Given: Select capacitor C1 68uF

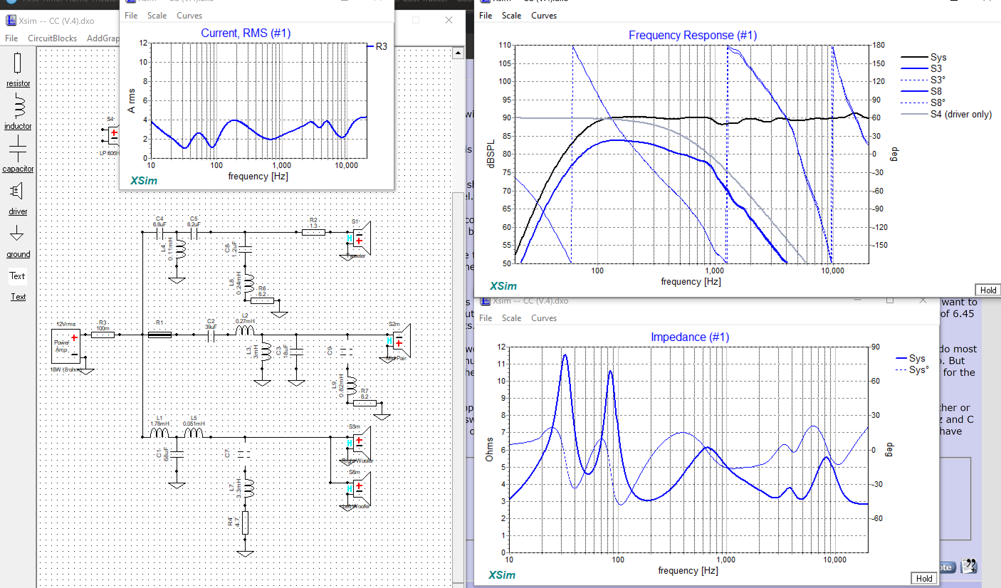Looking at the screenshot, I should [x=177, y=455].
